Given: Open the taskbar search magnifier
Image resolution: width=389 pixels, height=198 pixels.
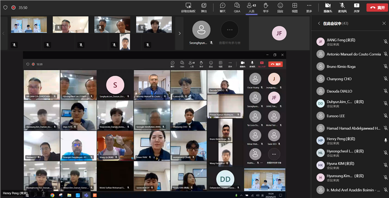Looking at the screenshot, I should point(35,195).
